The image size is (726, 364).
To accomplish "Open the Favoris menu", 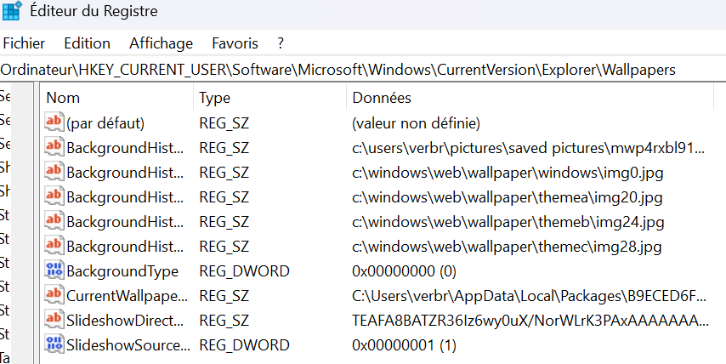I will click(x=235, y=43).
